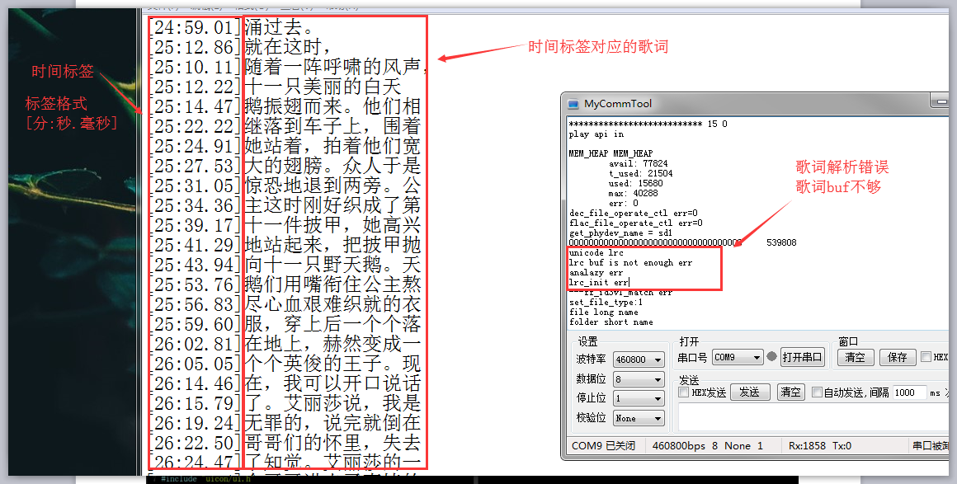This screenshot has width=957, height=484.
Task: Click the 发送 button
Action: (749, 392)
